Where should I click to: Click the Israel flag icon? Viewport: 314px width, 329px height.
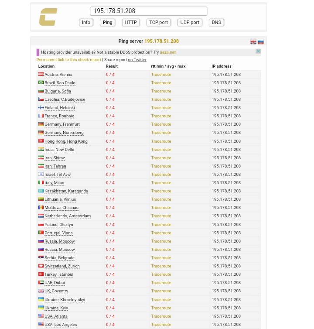(x=41, y=174)
